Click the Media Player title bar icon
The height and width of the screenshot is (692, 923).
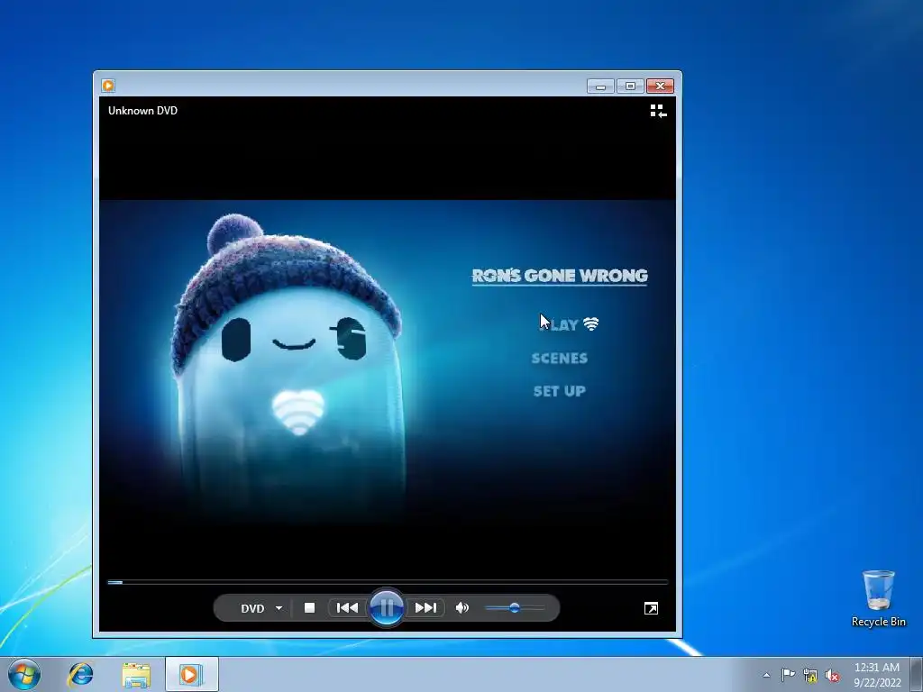[108, 86]
